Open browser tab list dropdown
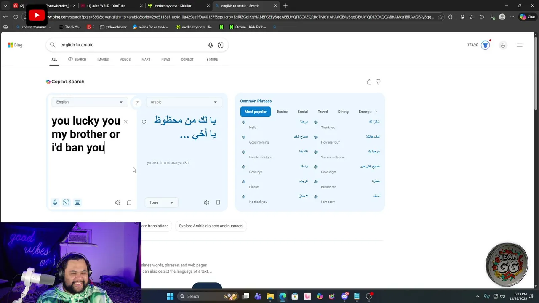The height and width of the screenshot is (303, 539). point(5,5)
